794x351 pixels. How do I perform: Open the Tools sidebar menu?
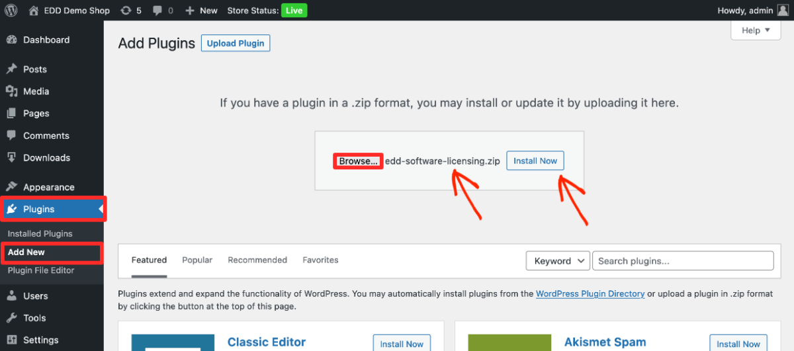[x=34, y=318]
